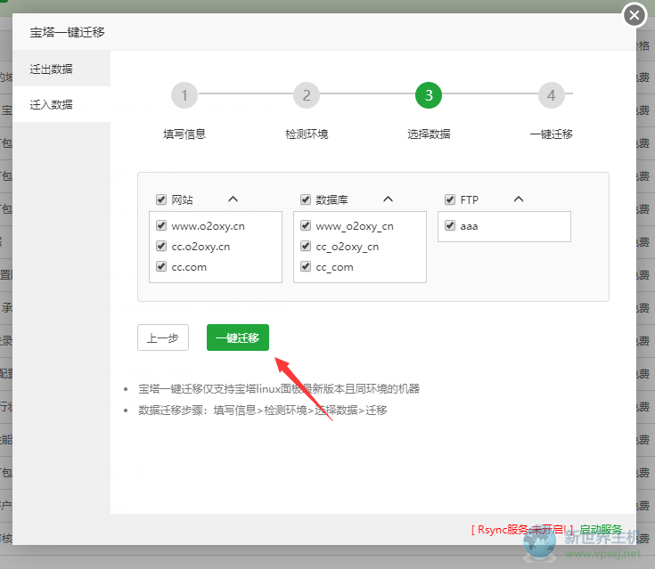This screenshot has height=569, width=655.
Task: Click the 启动服务 link
Action: (x=601, y=529)
